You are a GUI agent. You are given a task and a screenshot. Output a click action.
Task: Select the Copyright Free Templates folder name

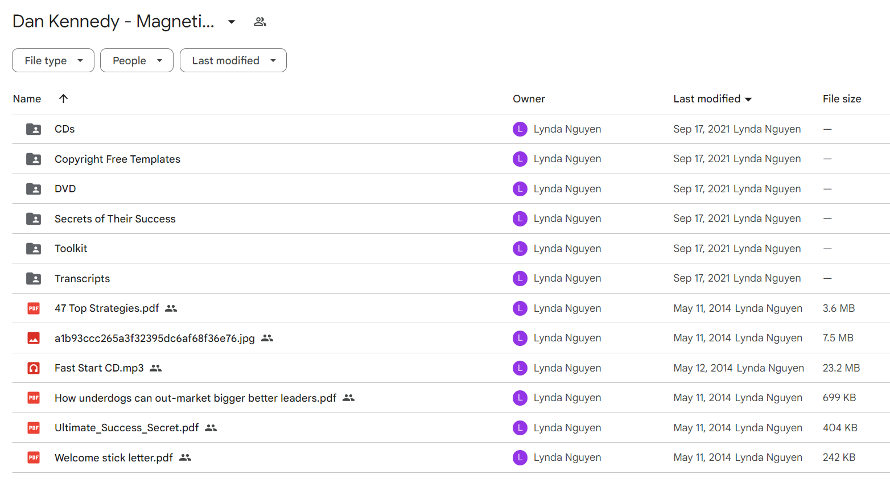pyautogui.click(x=117, y=159)
